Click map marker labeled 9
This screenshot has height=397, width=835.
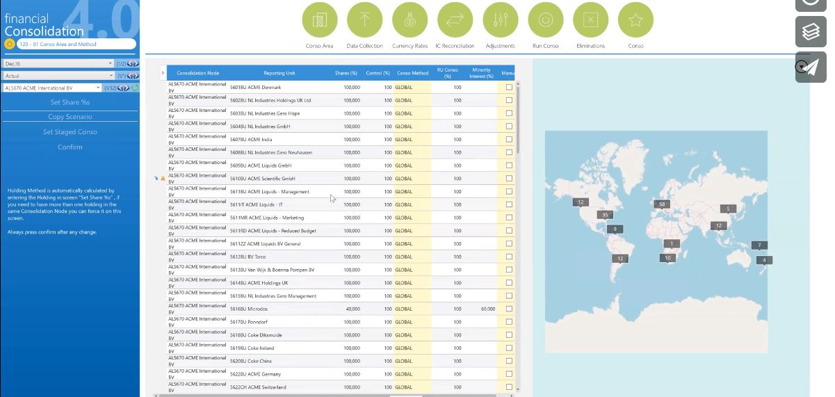pyautogui.click(x=615, y=229)
